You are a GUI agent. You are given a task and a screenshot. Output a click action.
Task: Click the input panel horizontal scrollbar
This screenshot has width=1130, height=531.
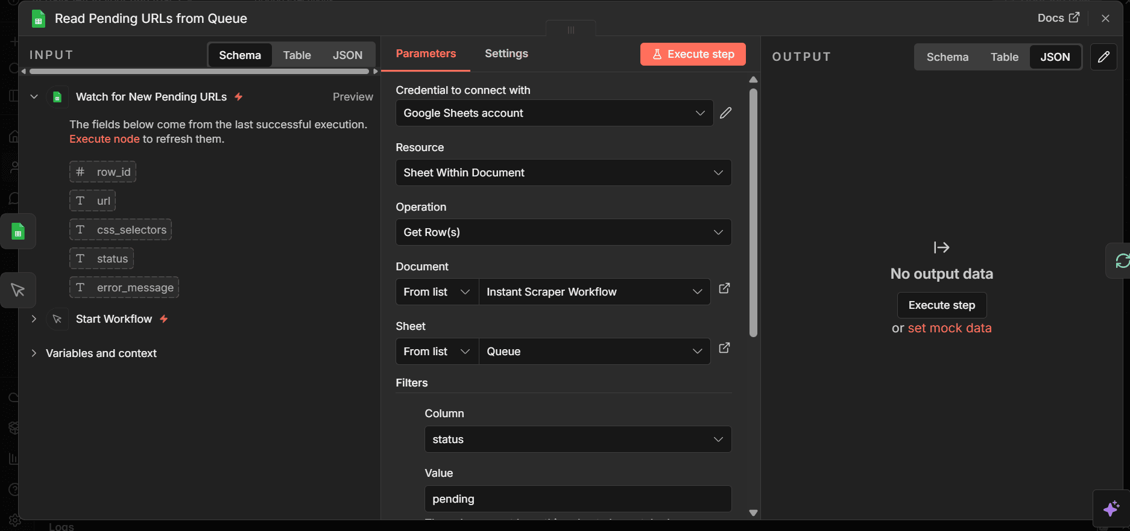pos(199,72)
